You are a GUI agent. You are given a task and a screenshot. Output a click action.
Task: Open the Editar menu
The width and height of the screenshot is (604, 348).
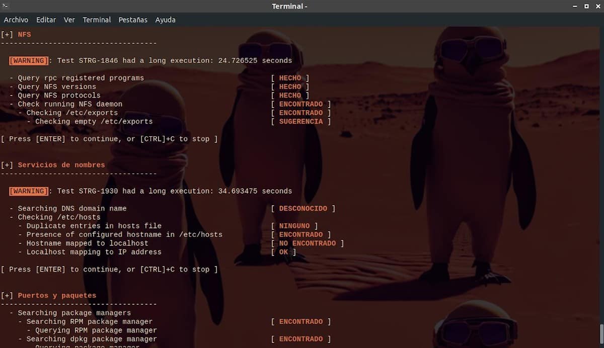(x=46, y=20)
